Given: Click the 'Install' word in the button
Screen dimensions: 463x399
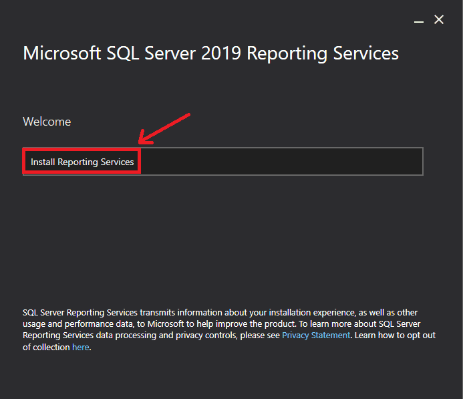Looking at the screenshot, I should [x=43, y=162].
